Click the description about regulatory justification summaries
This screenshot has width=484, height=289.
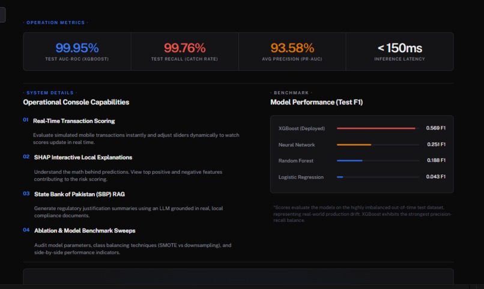point(129,212)
